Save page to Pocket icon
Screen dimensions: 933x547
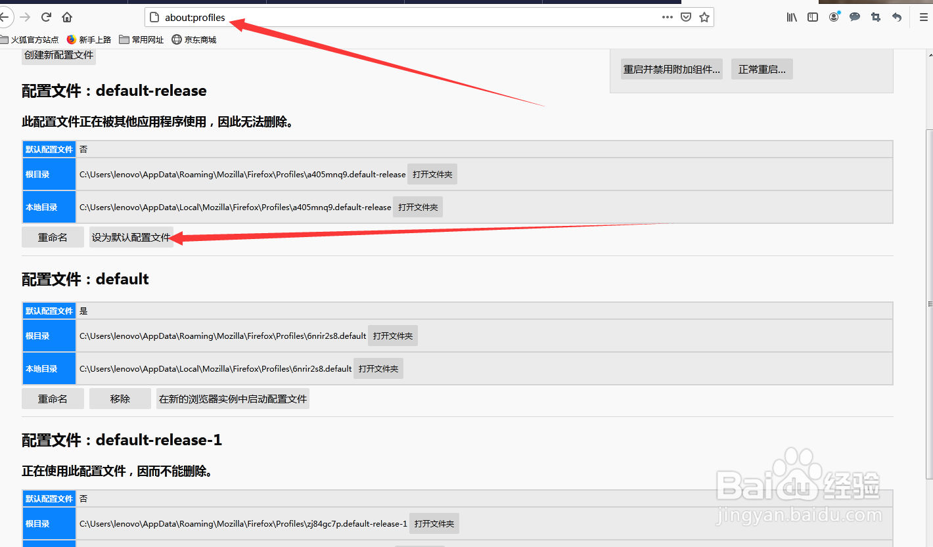coord(686,17)
